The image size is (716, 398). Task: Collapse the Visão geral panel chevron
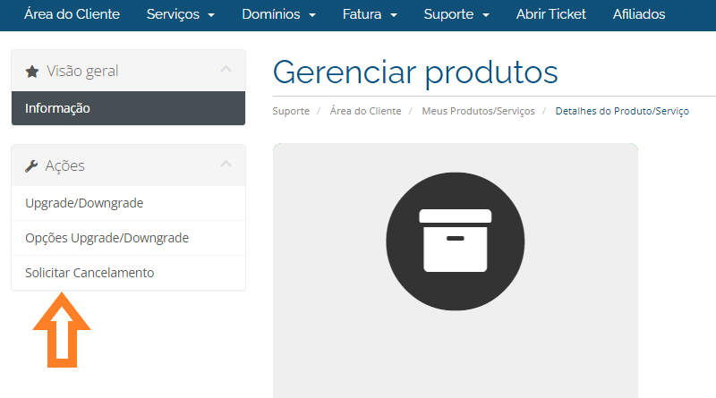(x=226, y=70)
